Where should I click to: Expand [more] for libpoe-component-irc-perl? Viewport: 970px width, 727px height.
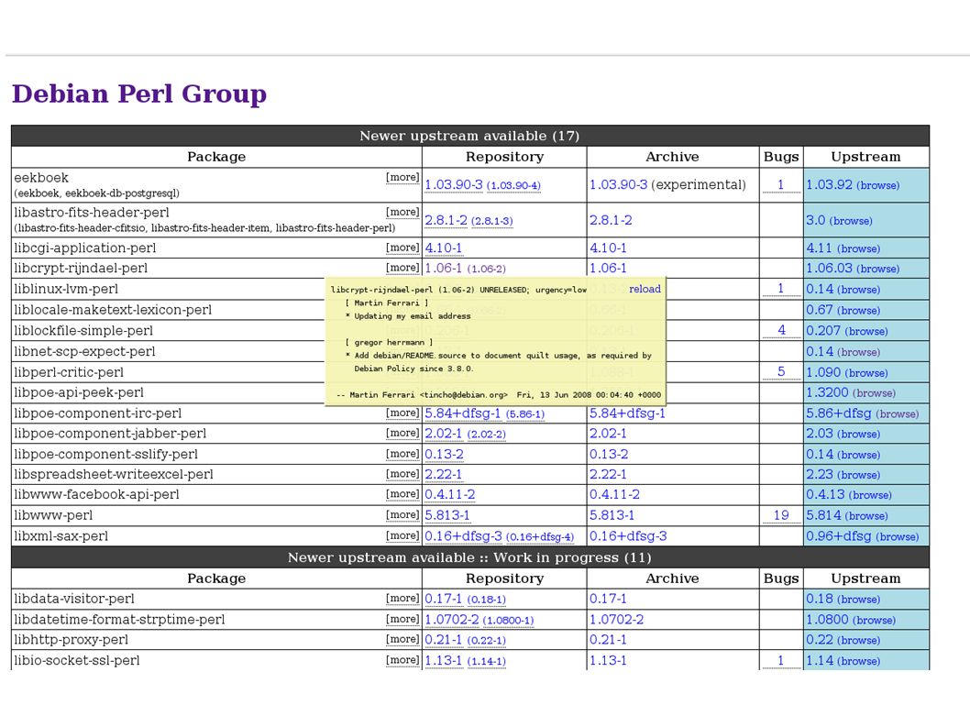tap(402, 413)
